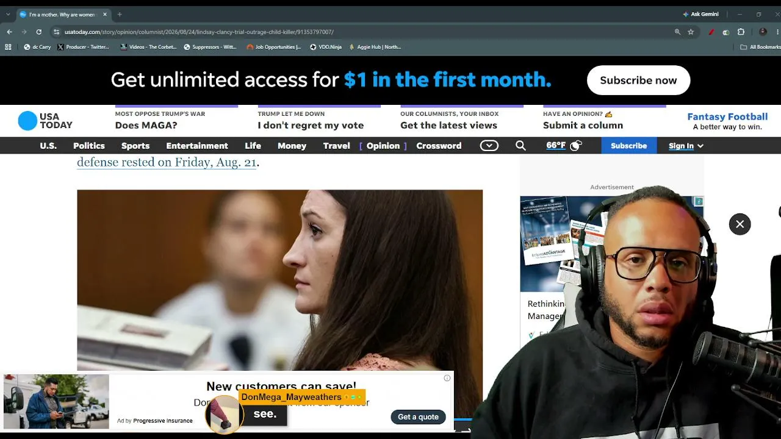Click the ad info icon on Progressive banner
781x439 pixels.
447,378
